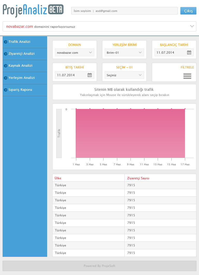This screenshot has width=199, height=275.
Task: Click the Powered By ProjeSoft footer link
Action: pyautogui.click(x=99, y=266)
